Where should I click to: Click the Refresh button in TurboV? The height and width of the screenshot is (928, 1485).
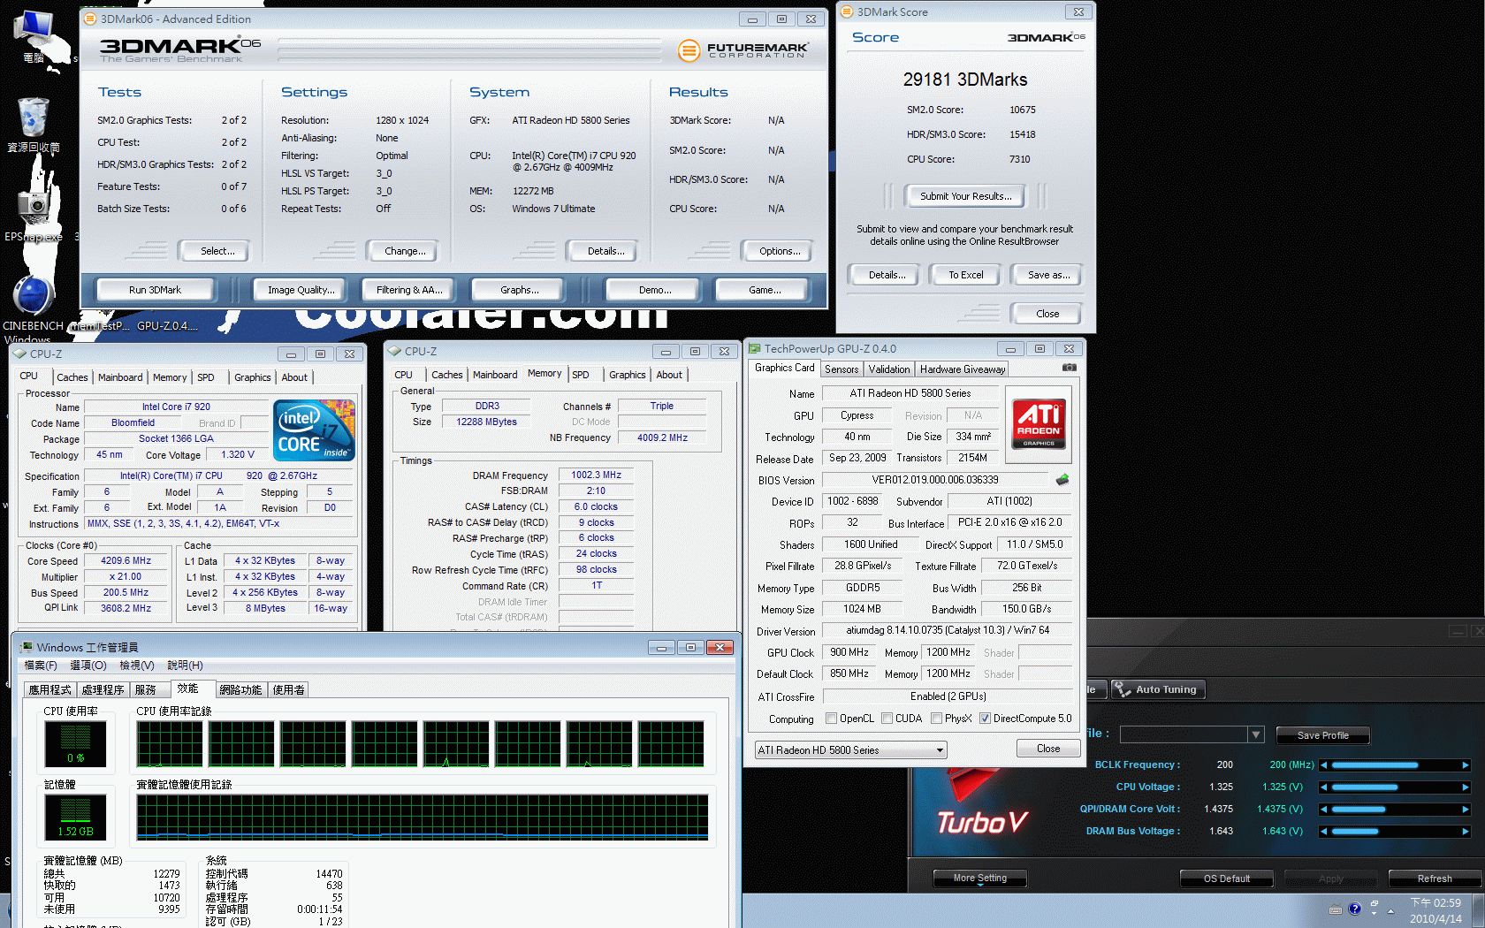tap(1435, 879)
